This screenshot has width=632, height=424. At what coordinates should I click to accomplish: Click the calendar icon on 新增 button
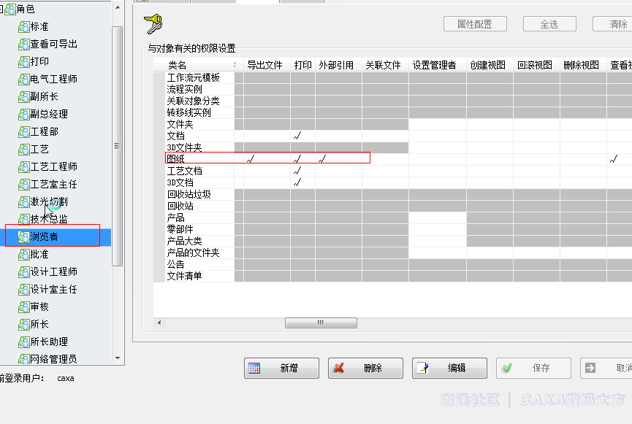[x=254, y=368]
